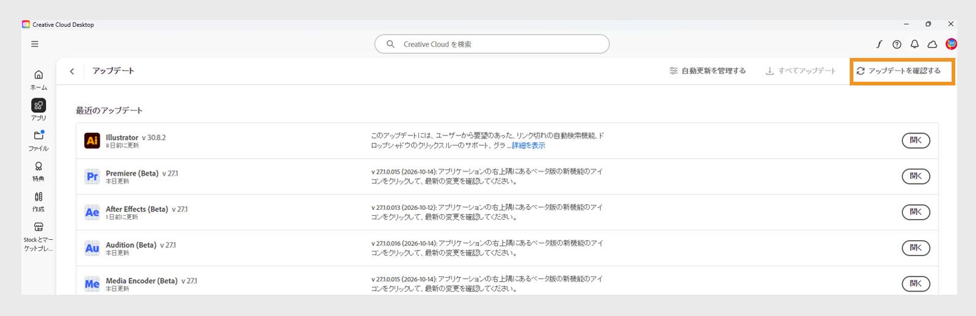
Task: Click 1日前に更新 text under After Effects
Action: coord(121,217)
